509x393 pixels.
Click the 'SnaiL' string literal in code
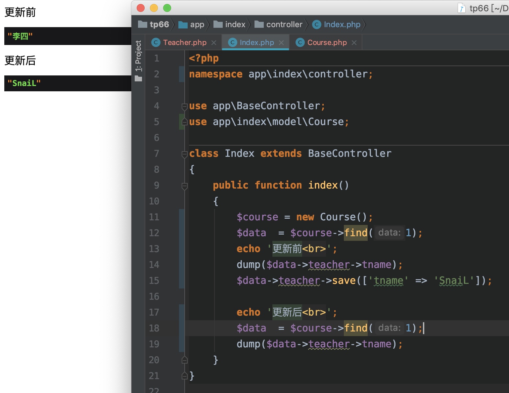[454, 281]
